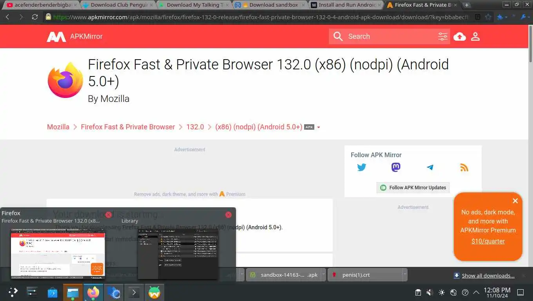The height and width of the screenshot is (301, 533).
Task: Dismiss the orange APKMirror Premium popup
Action: (515, 201)
